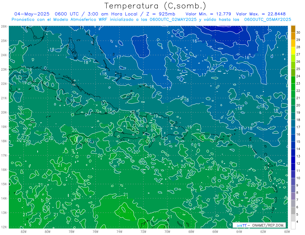Click the 68W longitude axis label
Image resolution: width=305 pixels, height=235 pixels.
click(191, 231)
